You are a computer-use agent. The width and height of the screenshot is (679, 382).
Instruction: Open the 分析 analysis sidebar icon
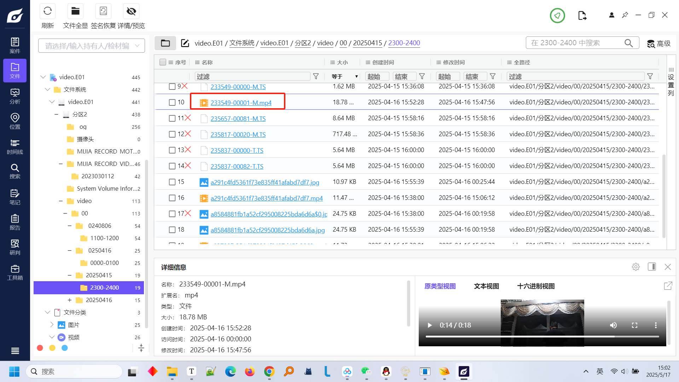click(15, 96)
